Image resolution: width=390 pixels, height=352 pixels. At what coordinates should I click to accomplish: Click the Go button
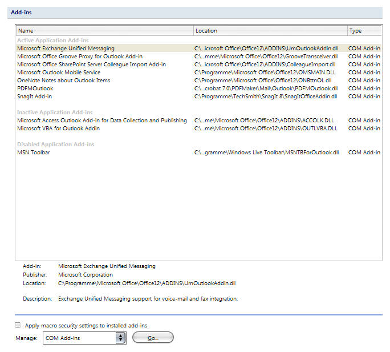point(152,338)
